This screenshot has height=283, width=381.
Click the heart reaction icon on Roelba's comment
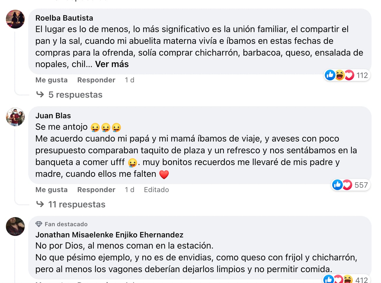[350, 75]
